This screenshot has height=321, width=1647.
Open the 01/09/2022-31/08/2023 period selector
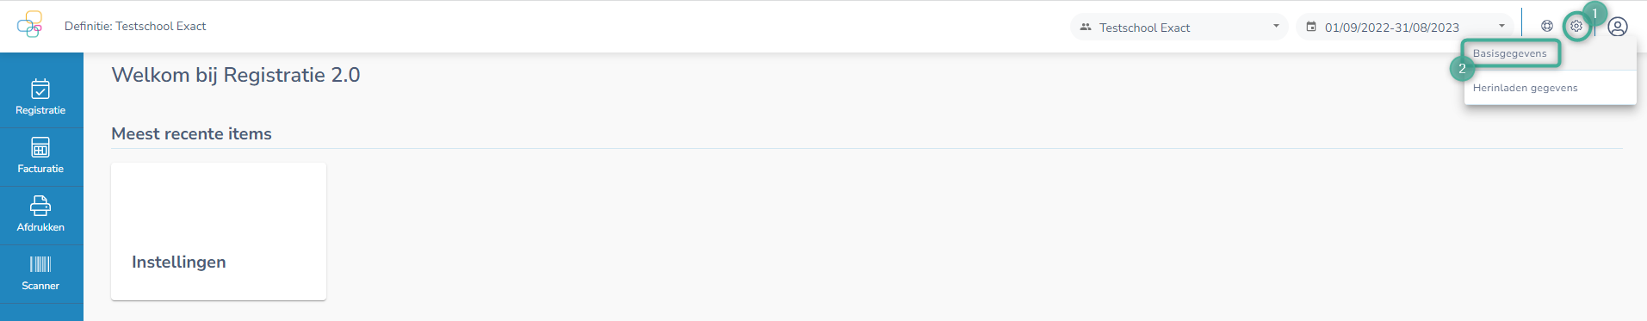click(x=1405, y=27)
